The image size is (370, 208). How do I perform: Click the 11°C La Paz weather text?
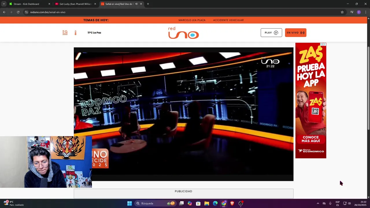click(94, 33)
